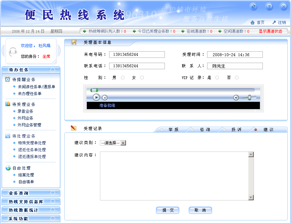Viewport: 291px width, 224px height.
Task: Open help via question mark icon
Action: tap(269, 7)
